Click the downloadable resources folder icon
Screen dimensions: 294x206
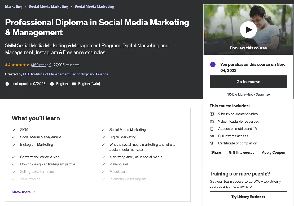tap(212, 122)
